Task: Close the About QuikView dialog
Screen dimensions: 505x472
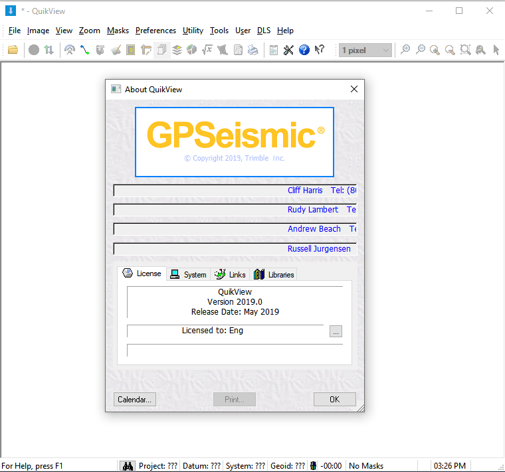Action: coord(354,89)
